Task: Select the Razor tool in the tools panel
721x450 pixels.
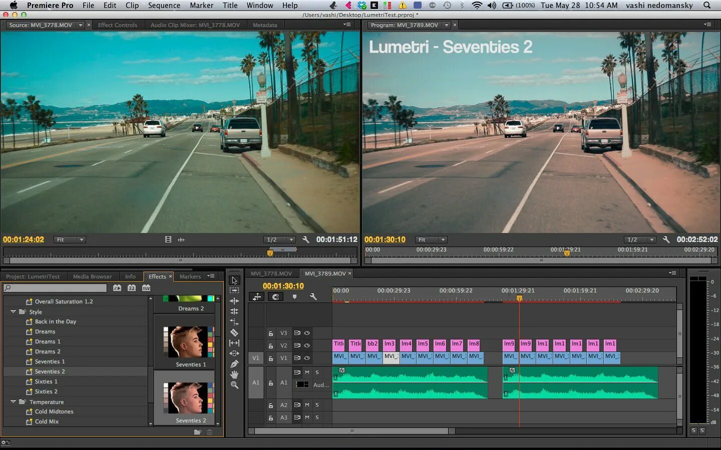Action: 234,332
